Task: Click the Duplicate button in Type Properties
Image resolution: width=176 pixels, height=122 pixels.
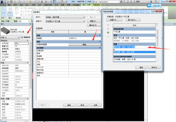Action: coord(94,21)
